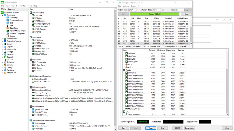Select the Overclock flame icon
This screenshot has width=234, height=131.
[8, 28]
